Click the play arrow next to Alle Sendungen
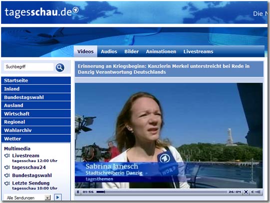 [58, 197]
